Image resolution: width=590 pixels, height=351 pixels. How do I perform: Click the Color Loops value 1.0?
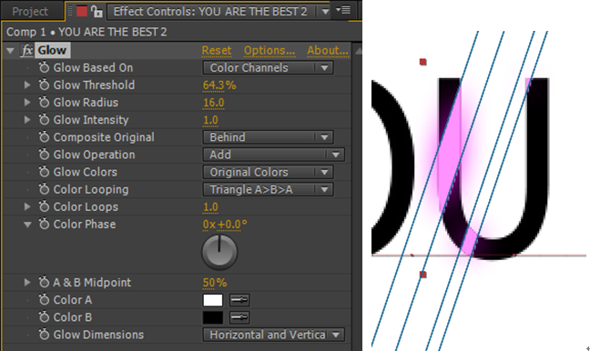click(x=210, y=207)
